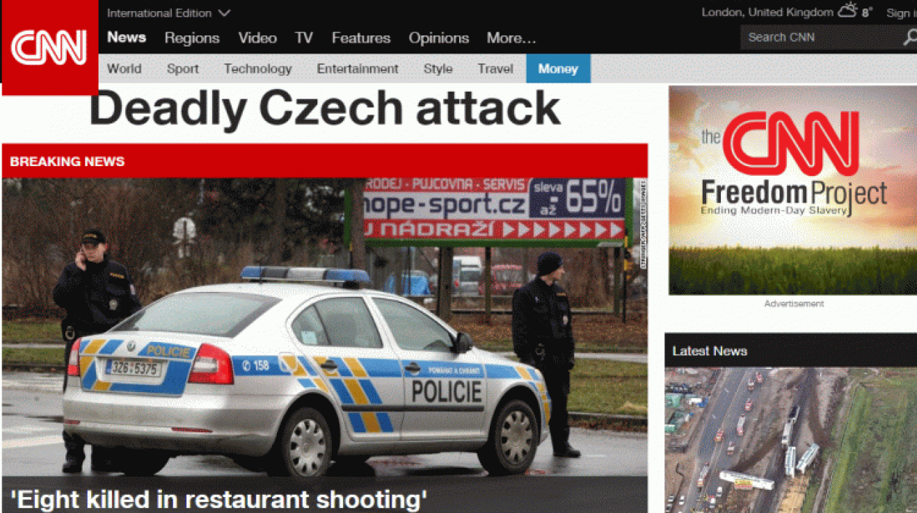Open the Features section
The height and width of the screenshot is (513, 917).
click(x=360, y=38)
